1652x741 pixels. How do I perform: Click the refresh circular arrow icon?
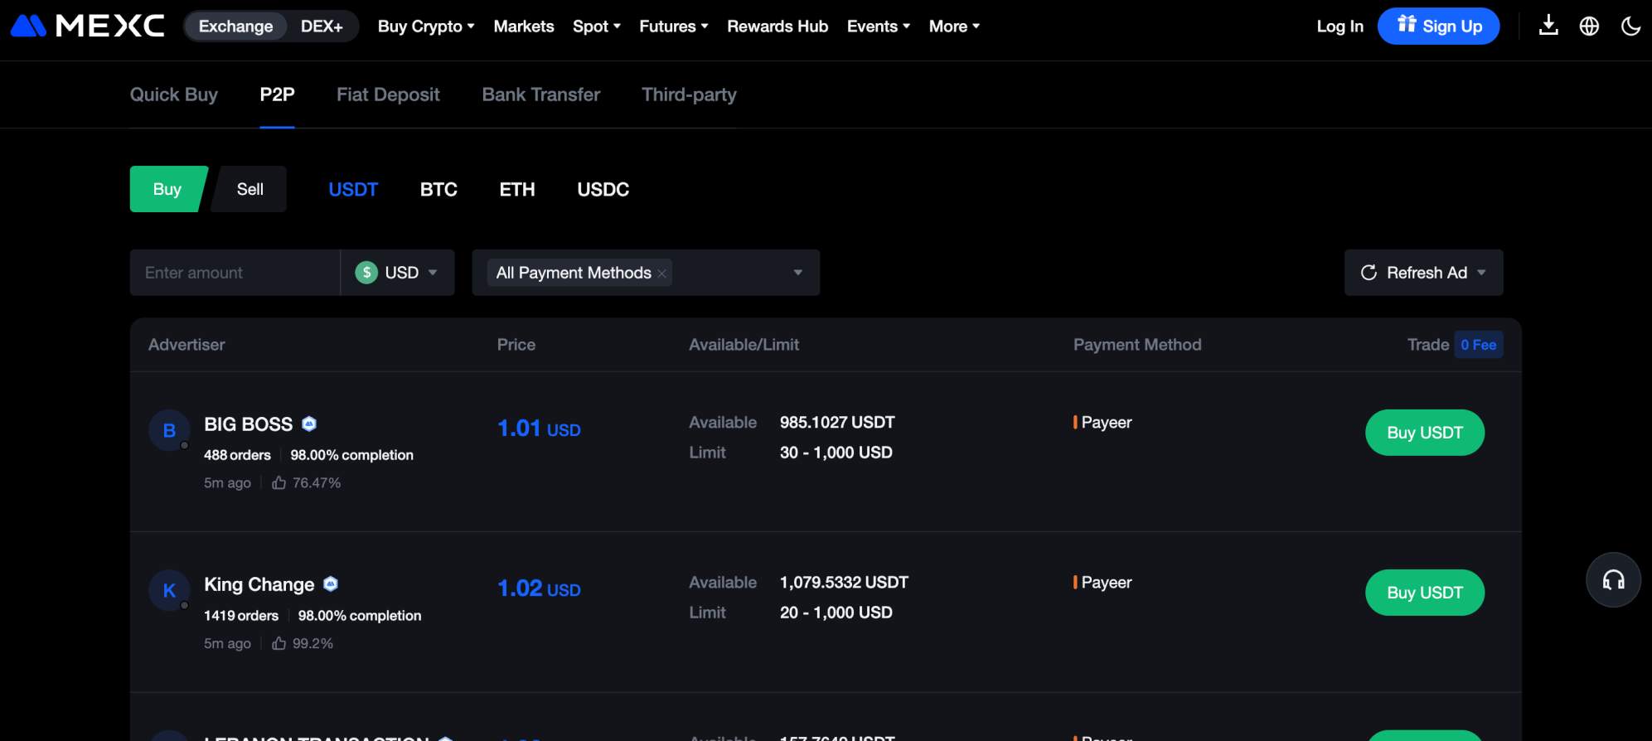coord(1369,273)
